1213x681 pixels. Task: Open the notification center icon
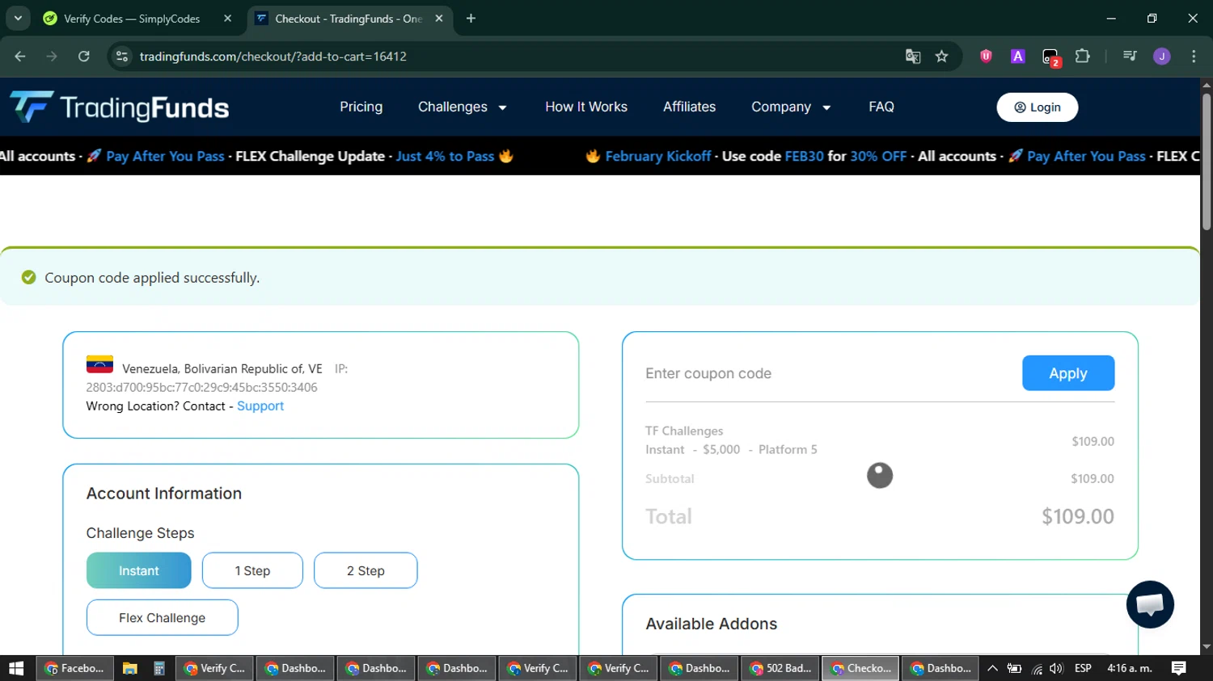(1179, 668)
